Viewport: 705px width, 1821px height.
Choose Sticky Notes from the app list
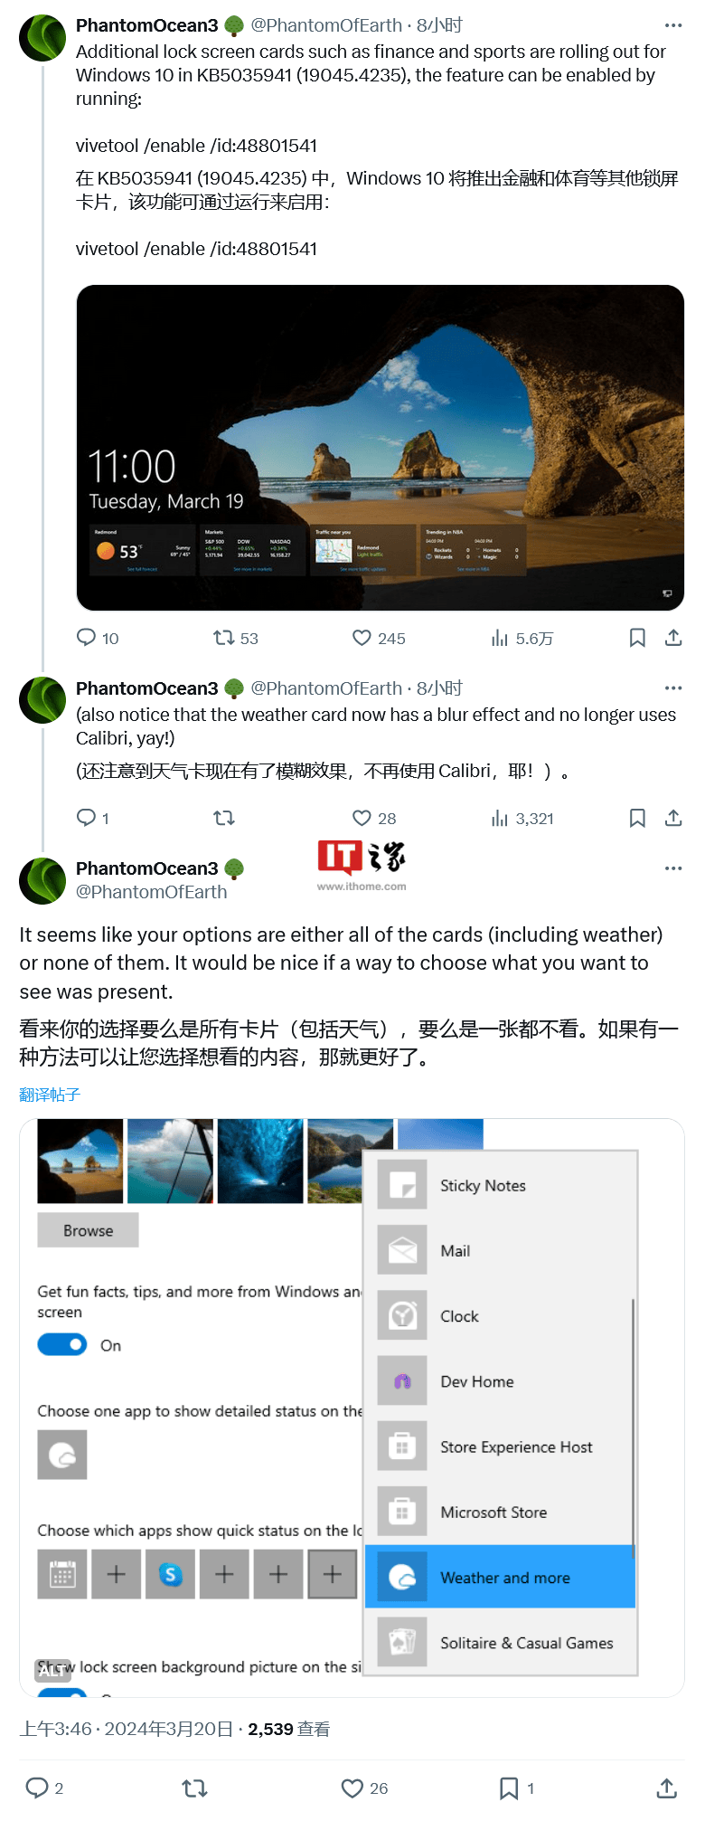[500, 1185]
